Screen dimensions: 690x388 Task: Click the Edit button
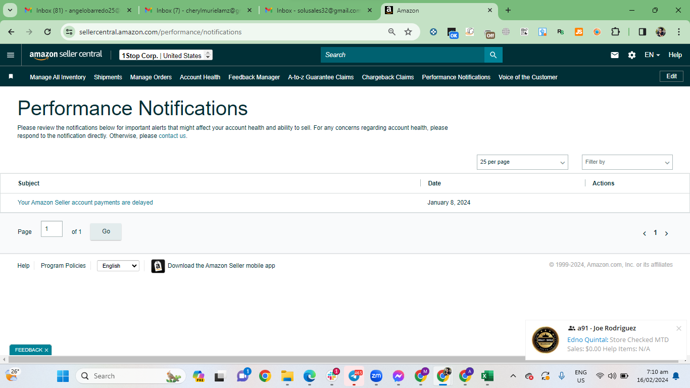(672, 76)
